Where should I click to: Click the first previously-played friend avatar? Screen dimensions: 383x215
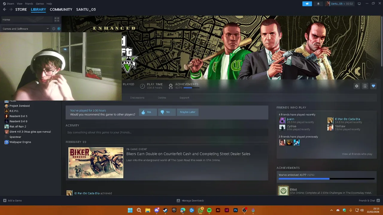[x=282, y=143]
